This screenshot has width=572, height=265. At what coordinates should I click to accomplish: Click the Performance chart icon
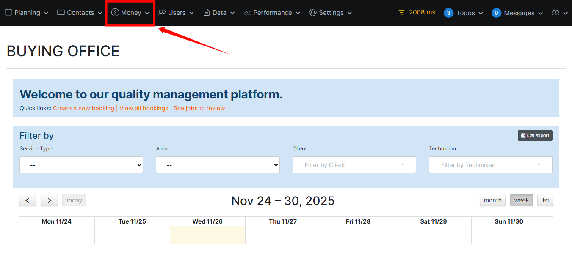pos(247,13)
